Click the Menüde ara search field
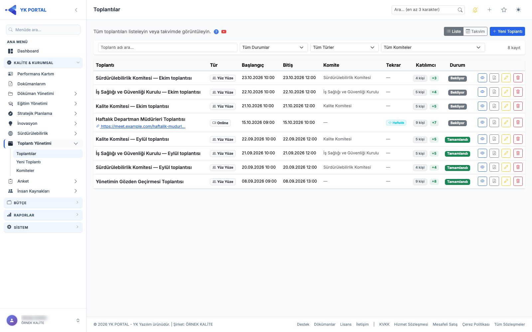The image size is (532, 332). pos(43,30)
